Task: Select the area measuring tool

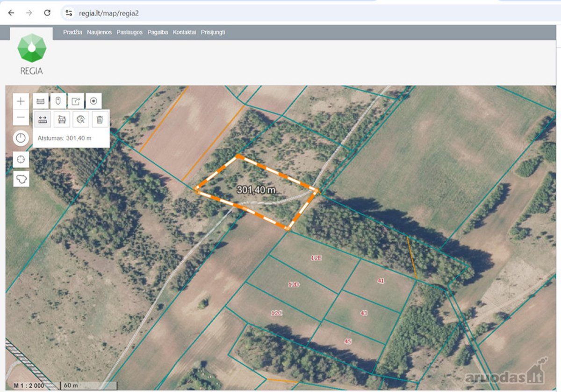Action: 62,119
